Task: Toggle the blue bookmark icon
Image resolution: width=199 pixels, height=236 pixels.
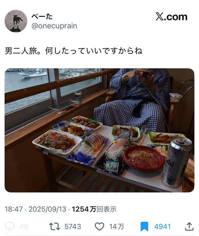Action: 144,226
